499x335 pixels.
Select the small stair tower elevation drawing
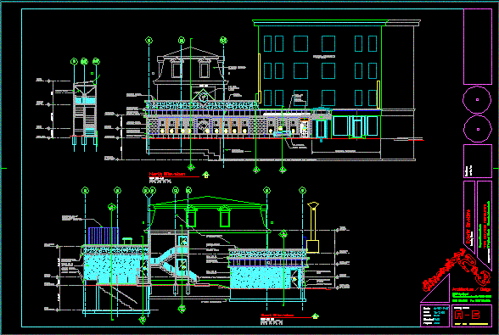click(x=84, y=109)
